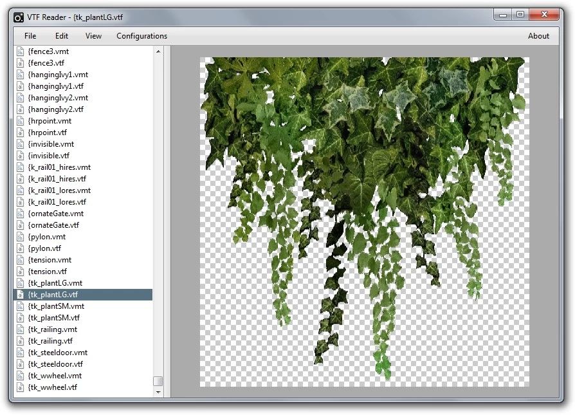Click the file icon beside {invisible.vmt
The height and width of the screenshot is (415, 575).
pos(21,143)
